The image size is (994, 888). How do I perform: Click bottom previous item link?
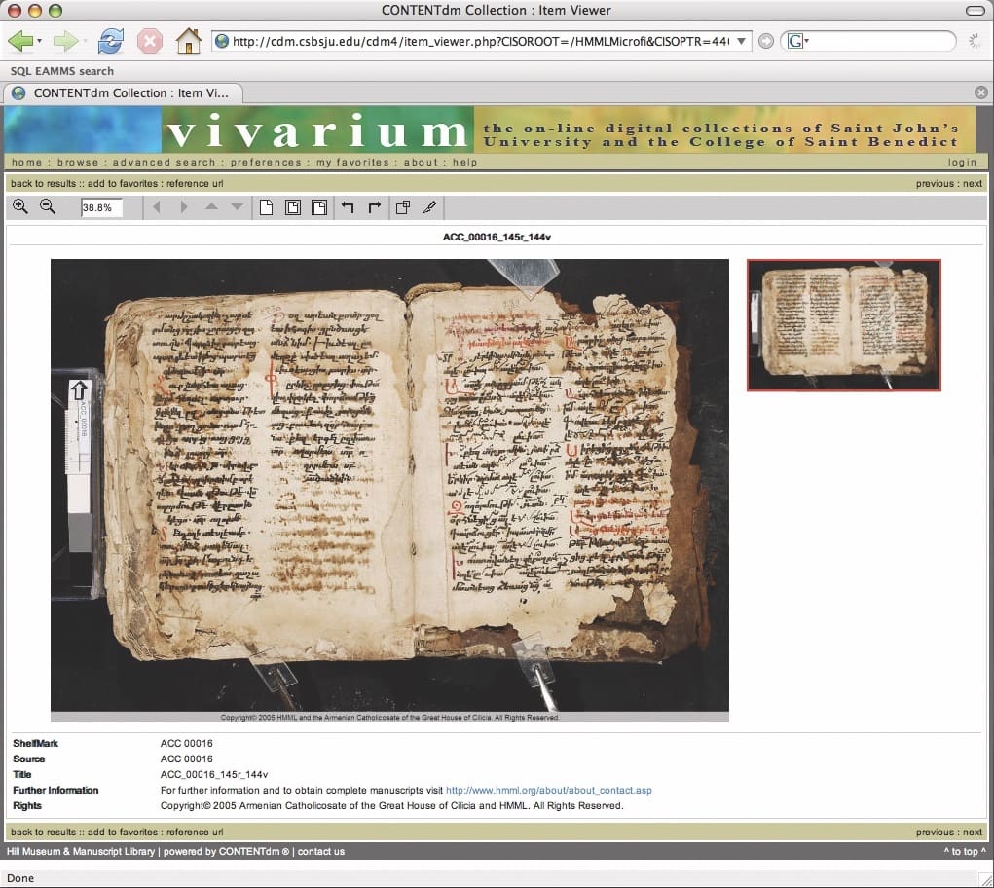coord(935,832)
